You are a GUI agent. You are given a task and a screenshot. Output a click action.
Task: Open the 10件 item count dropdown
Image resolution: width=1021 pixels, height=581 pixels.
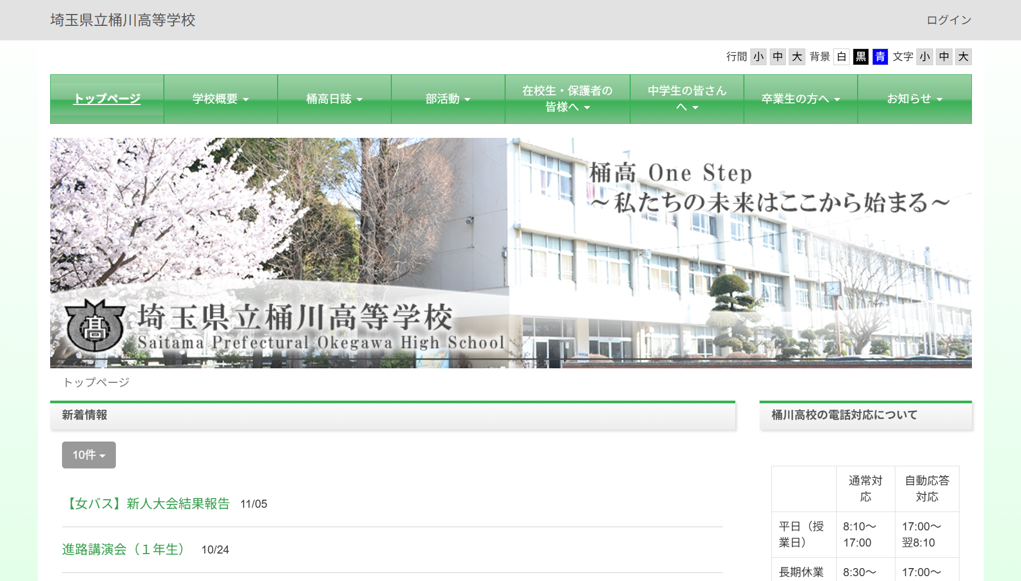pyautogui.click(x=89, y=455)
